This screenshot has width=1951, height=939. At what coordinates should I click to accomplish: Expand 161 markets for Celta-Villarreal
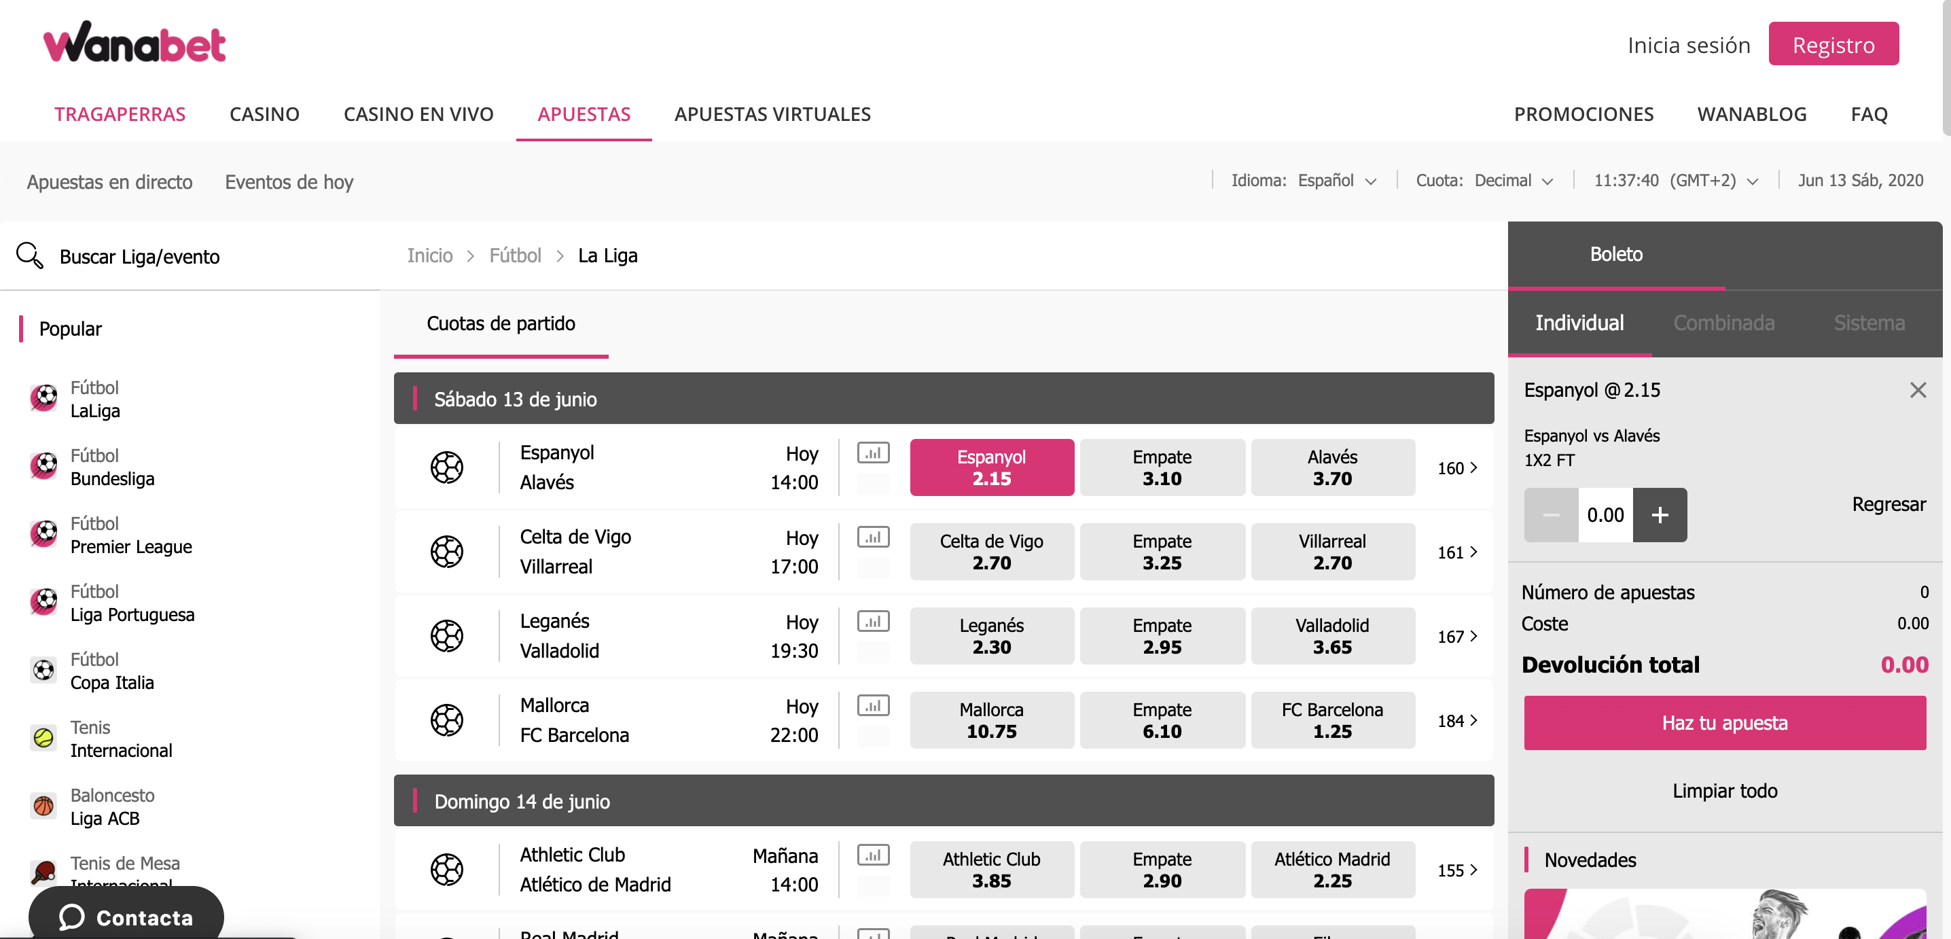(1457, 552)
